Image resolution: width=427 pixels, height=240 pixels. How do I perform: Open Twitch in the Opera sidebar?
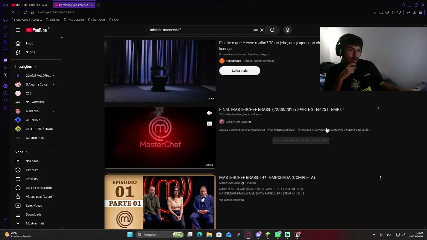(5, 60)
